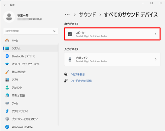Click the すべてのサウンド デバイス heading
165x131 pixels.
(131, 15)
